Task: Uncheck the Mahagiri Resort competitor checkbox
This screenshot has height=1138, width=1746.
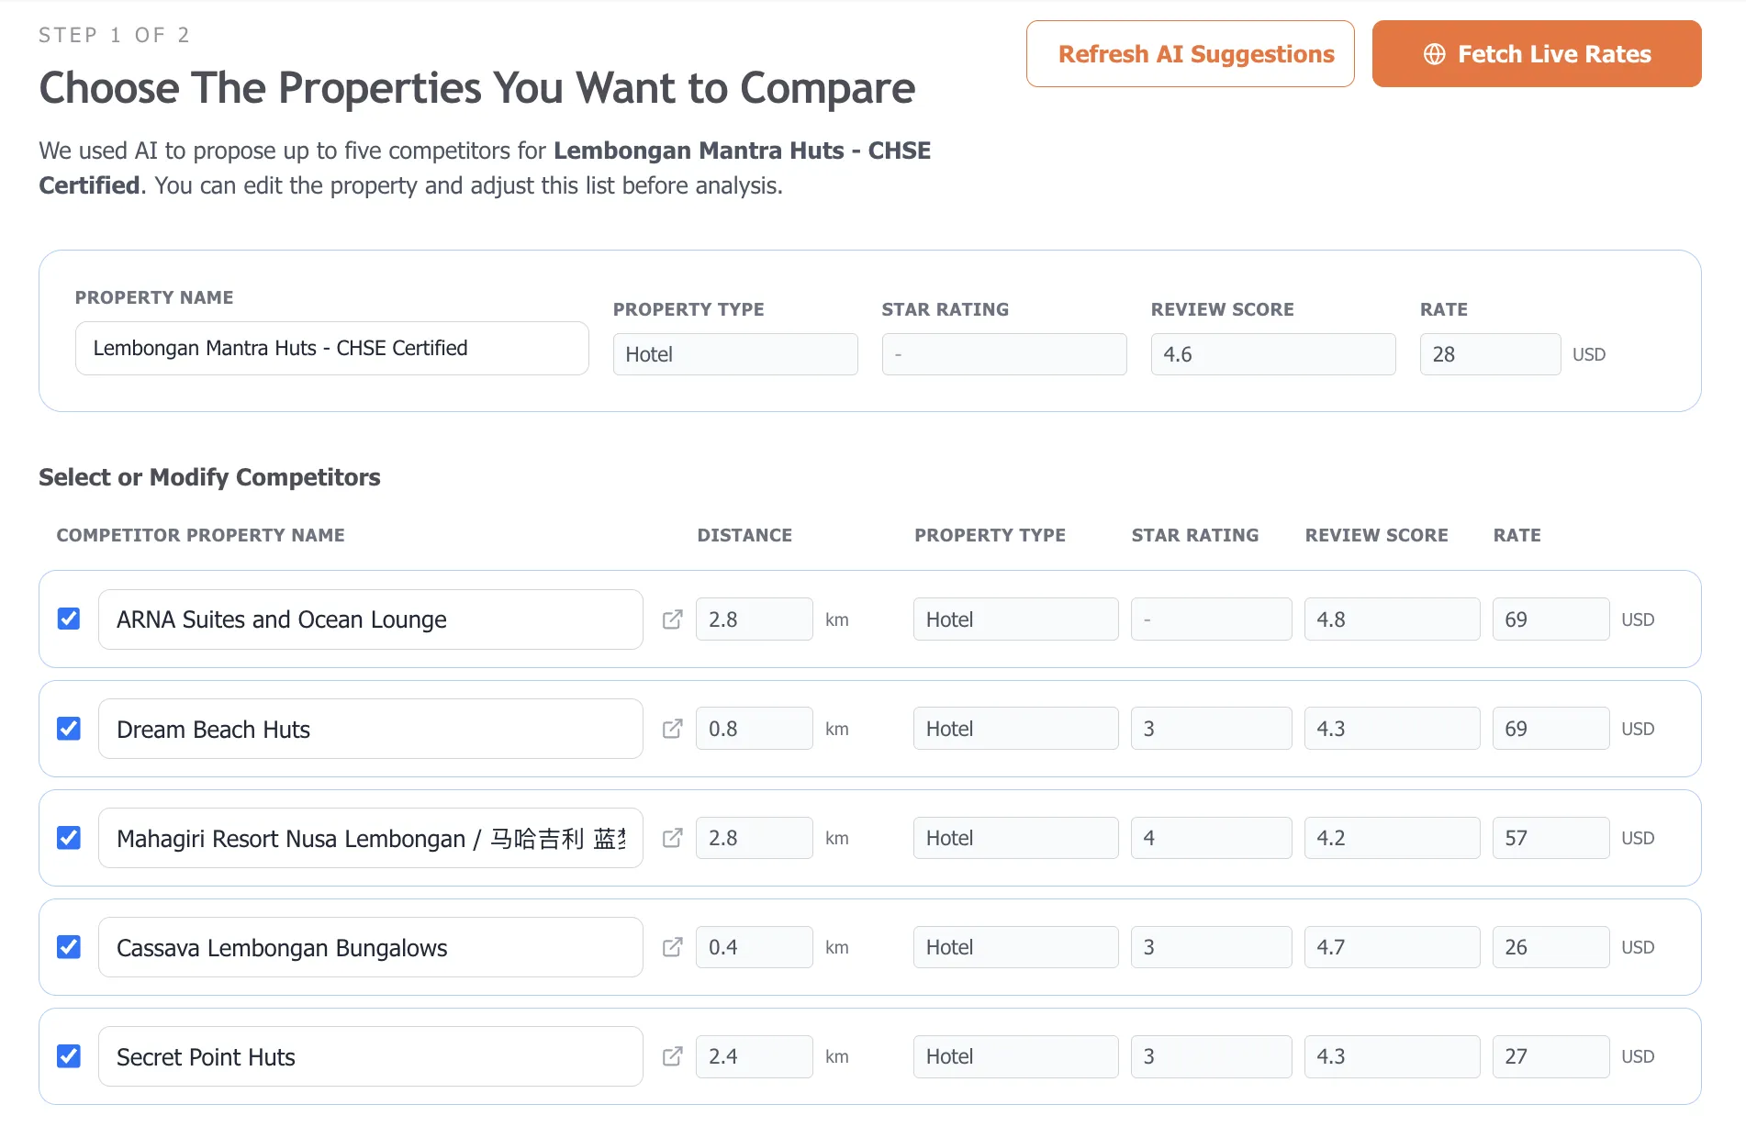Action: (69, 838)
